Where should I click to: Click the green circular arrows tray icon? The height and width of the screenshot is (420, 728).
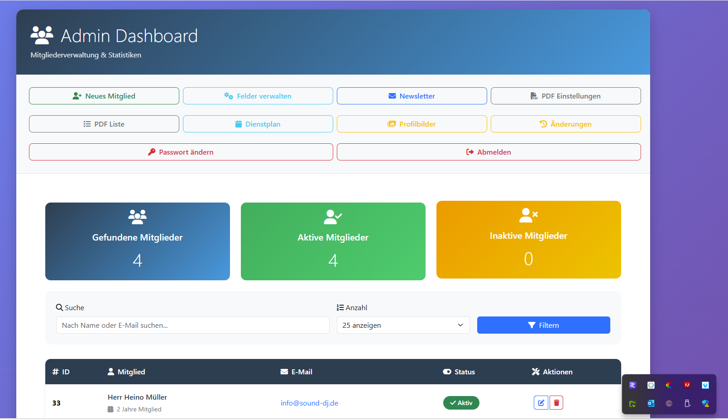click(x=651, y=385)
